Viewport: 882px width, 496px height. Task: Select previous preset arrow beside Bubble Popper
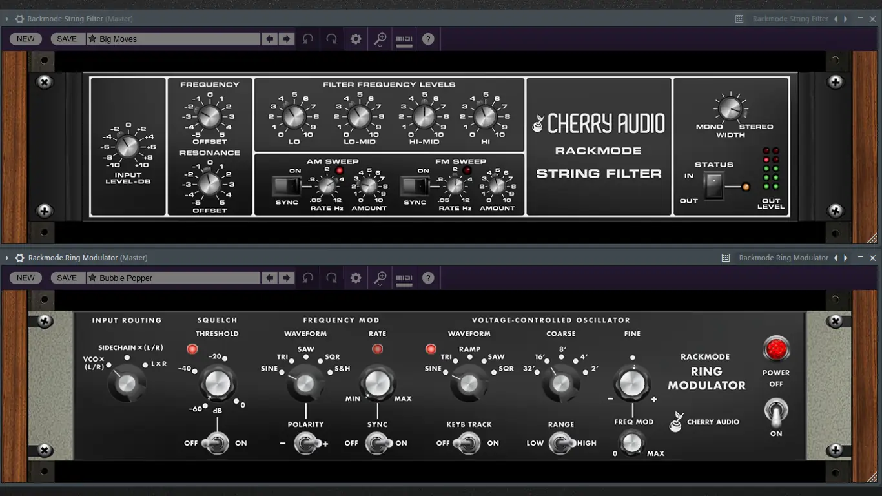pyautogui.click(x=270, y=278)
